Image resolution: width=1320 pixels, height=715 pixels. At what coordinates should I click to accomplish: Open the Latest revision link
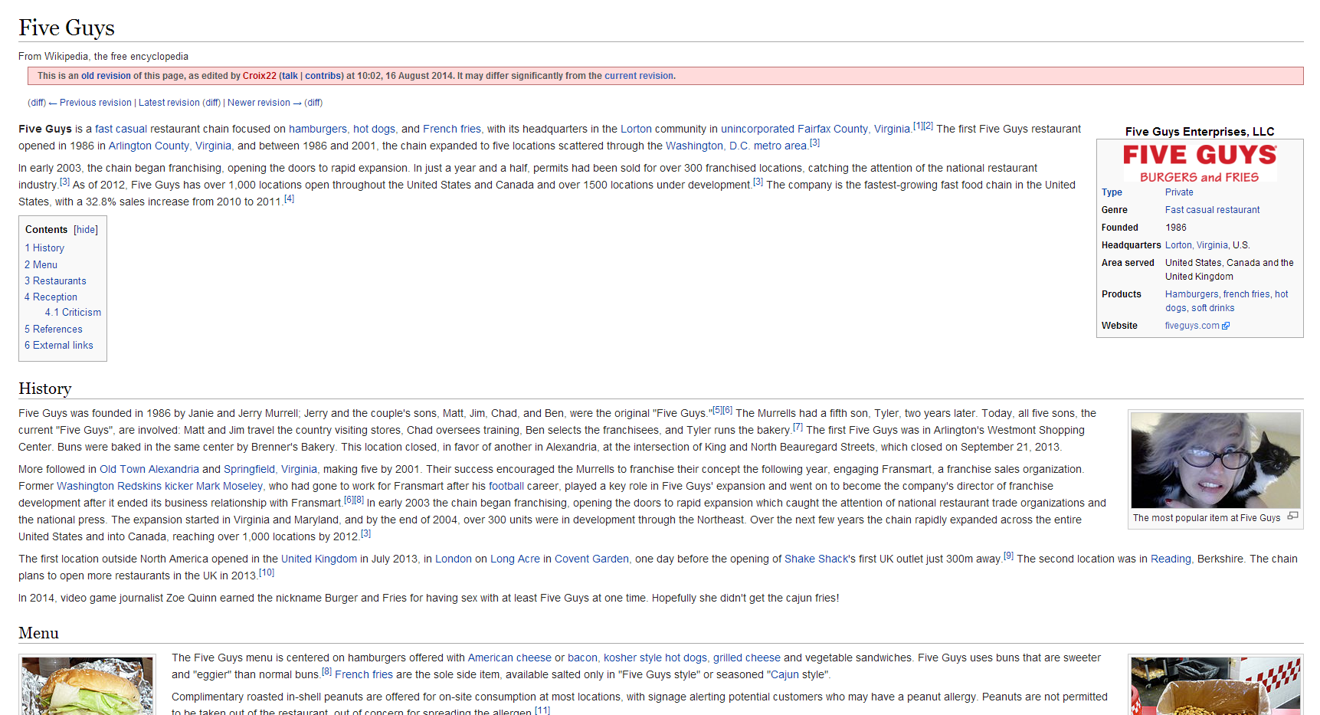coord(169,103)
